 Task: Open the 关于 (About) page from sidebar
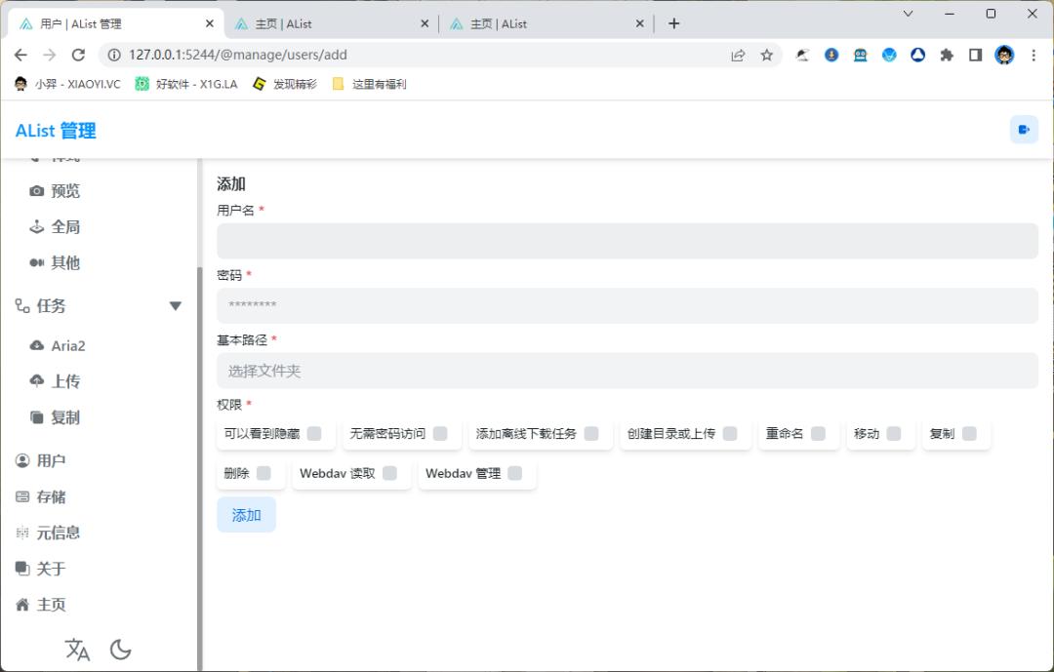[50, 569]
